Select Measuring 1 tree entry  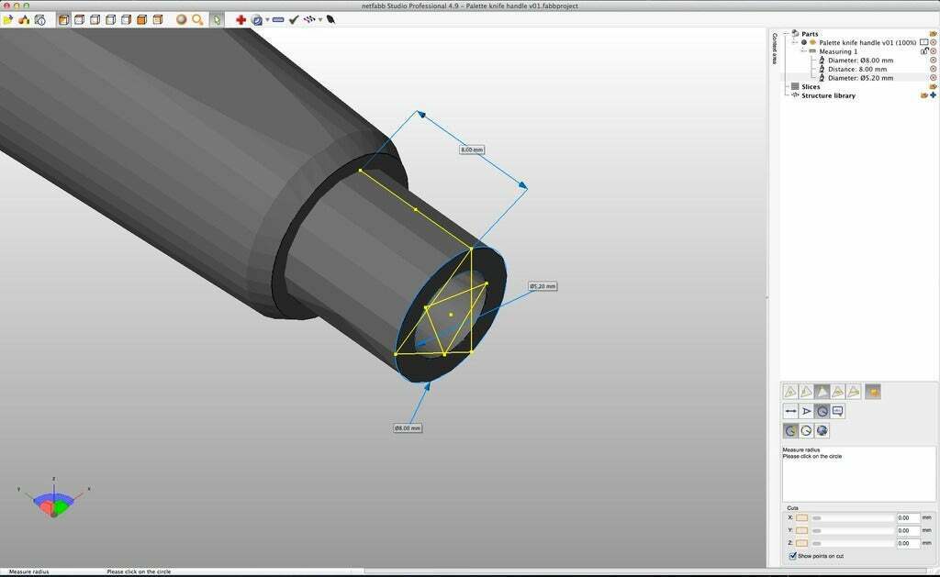point(838,51)
